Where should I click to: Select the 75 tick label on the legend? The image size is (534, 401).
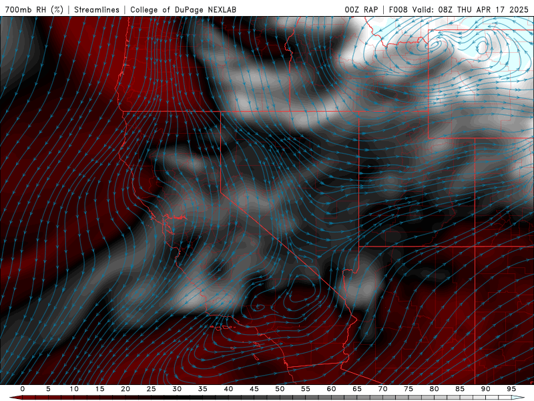point(409,389)
